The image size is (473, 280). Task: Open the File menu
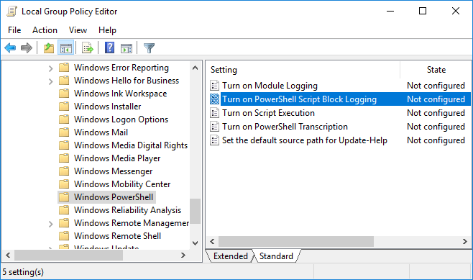(14, 30)
